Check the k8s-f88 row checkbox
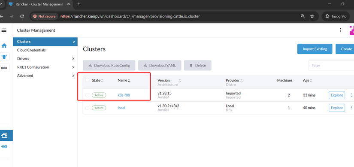The height and width of the screenshot is (167, 354). coord(87,95)
